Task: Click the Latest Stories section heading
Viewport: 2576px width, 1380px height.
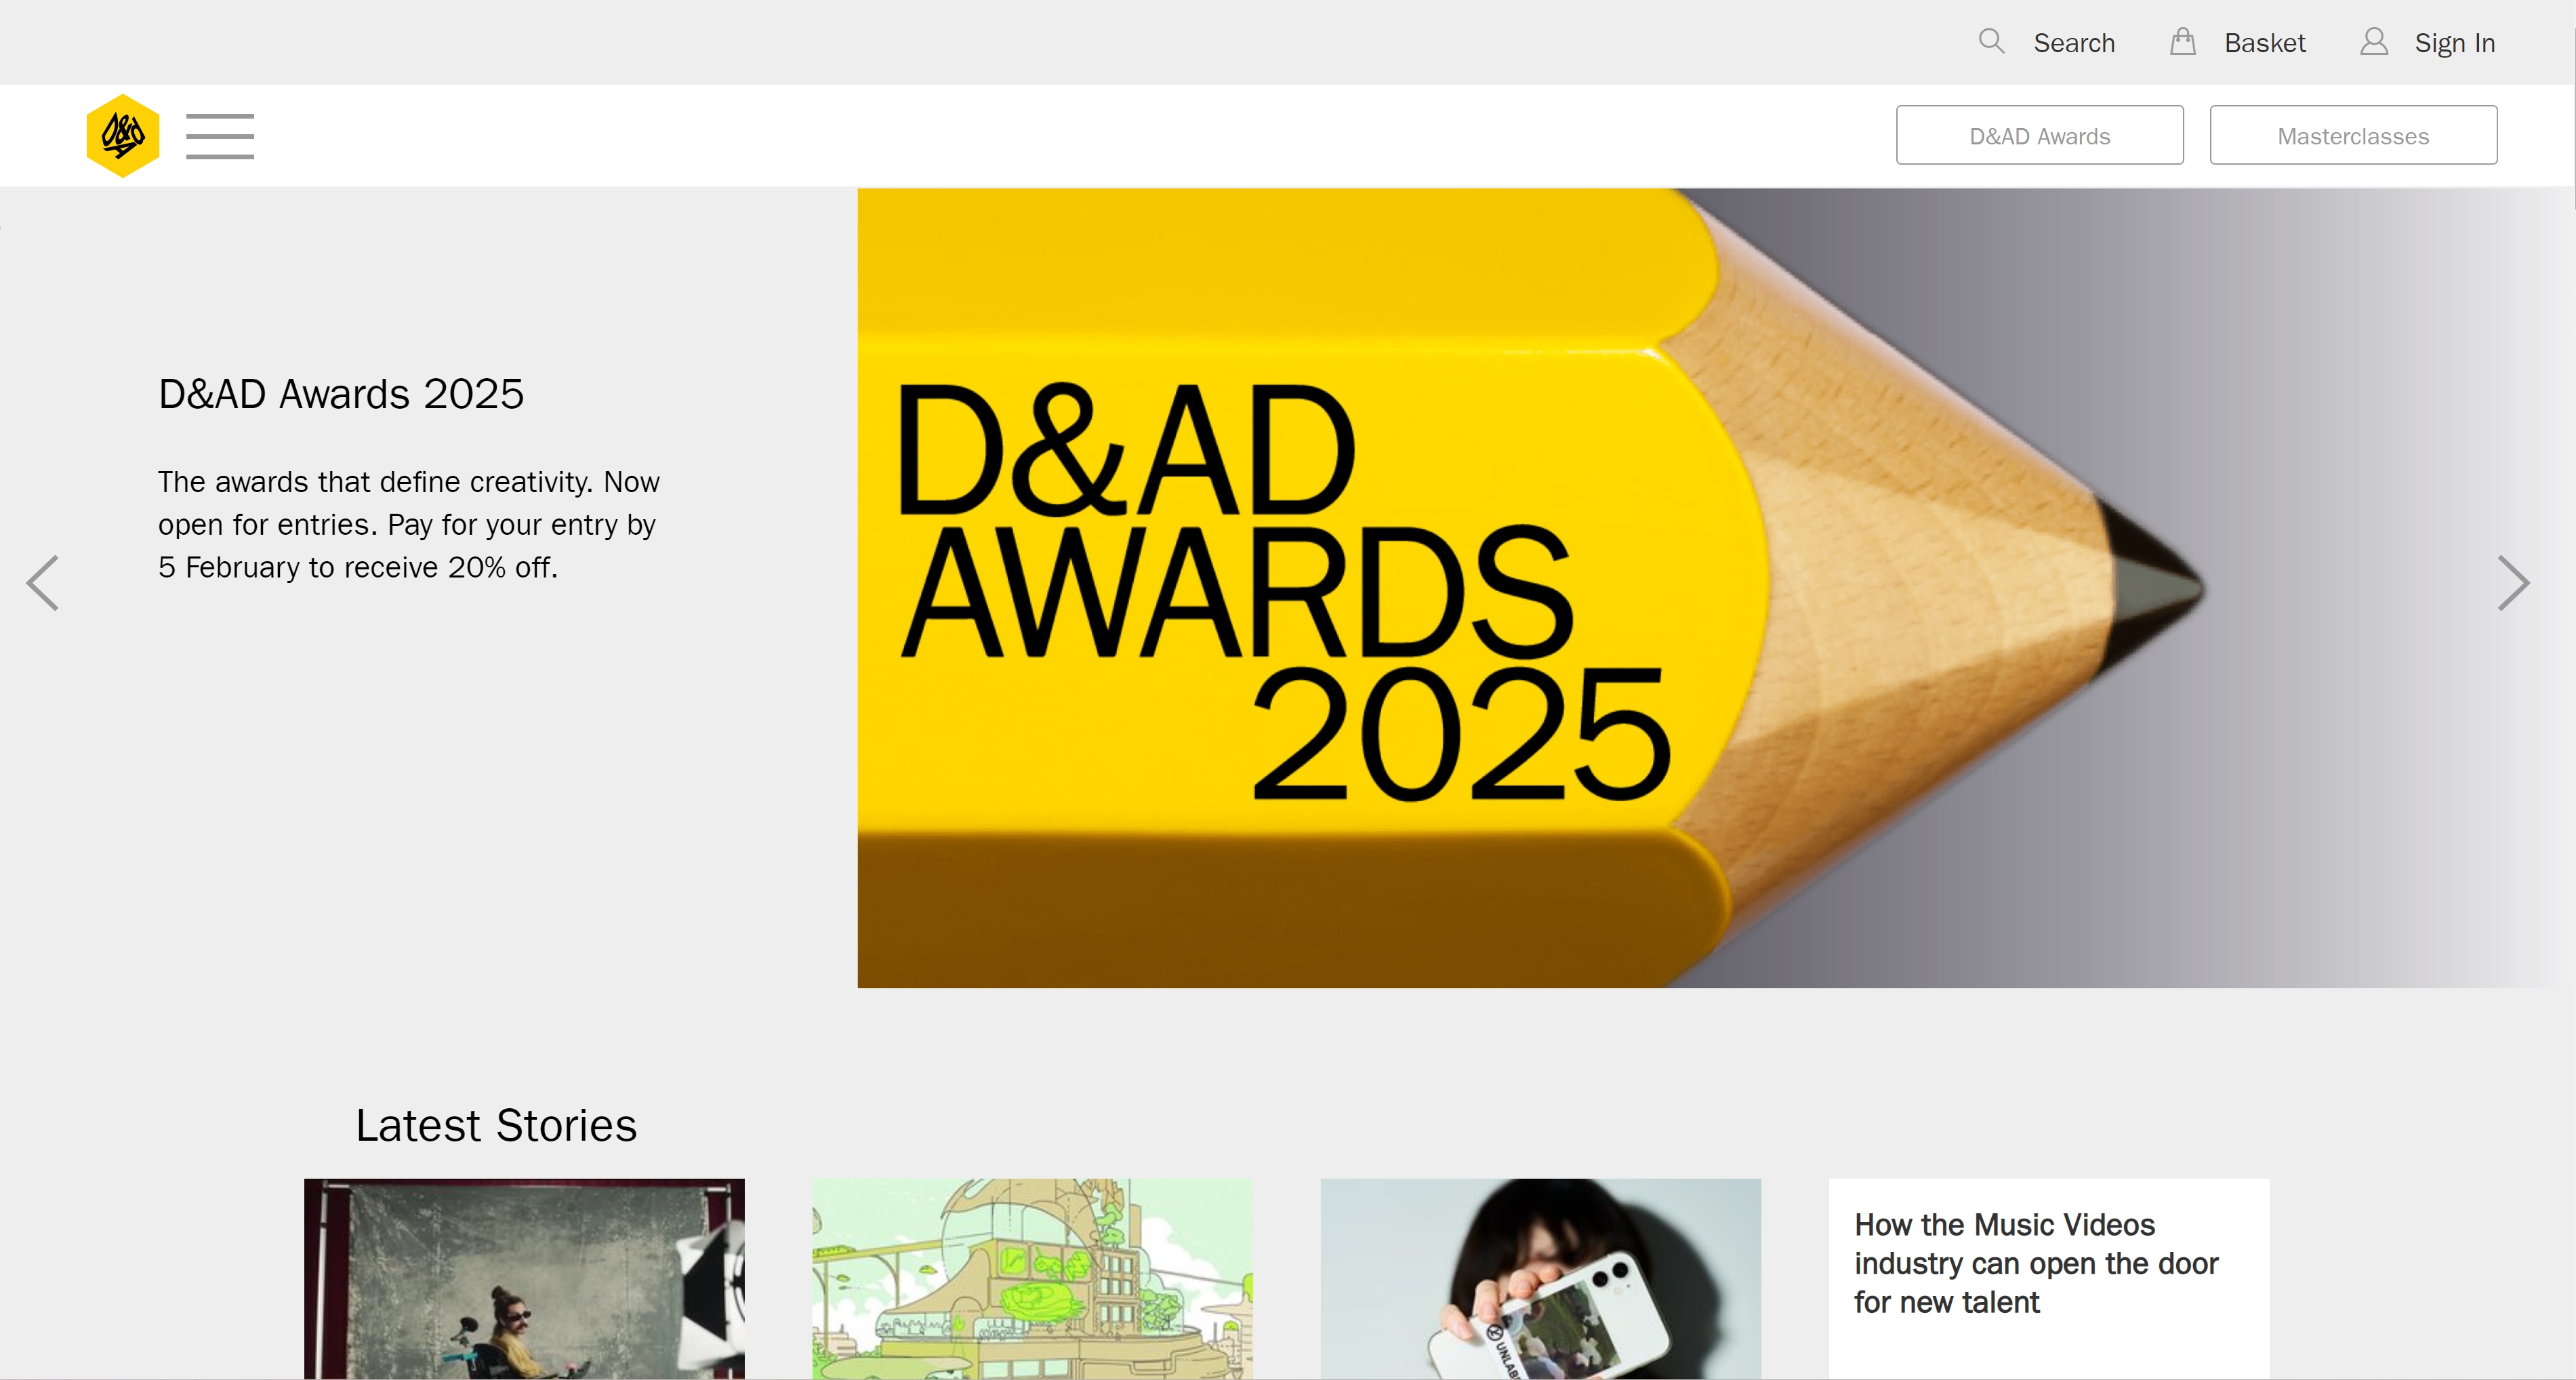Action: (496, 1125)
